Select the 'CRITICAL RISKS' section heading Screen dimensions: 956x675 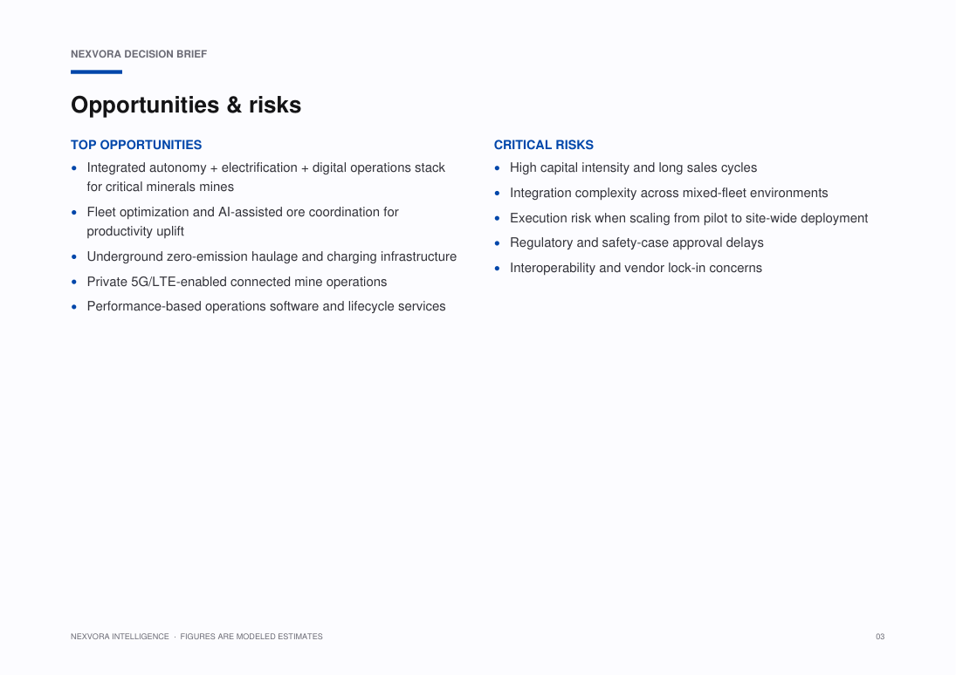click(543, 145)
